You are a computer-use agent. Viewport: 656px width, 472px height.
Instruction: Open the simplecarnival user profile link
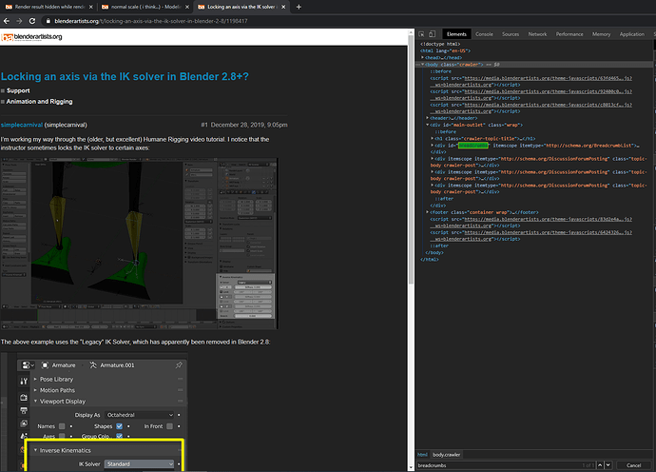(x=22, y=125)
